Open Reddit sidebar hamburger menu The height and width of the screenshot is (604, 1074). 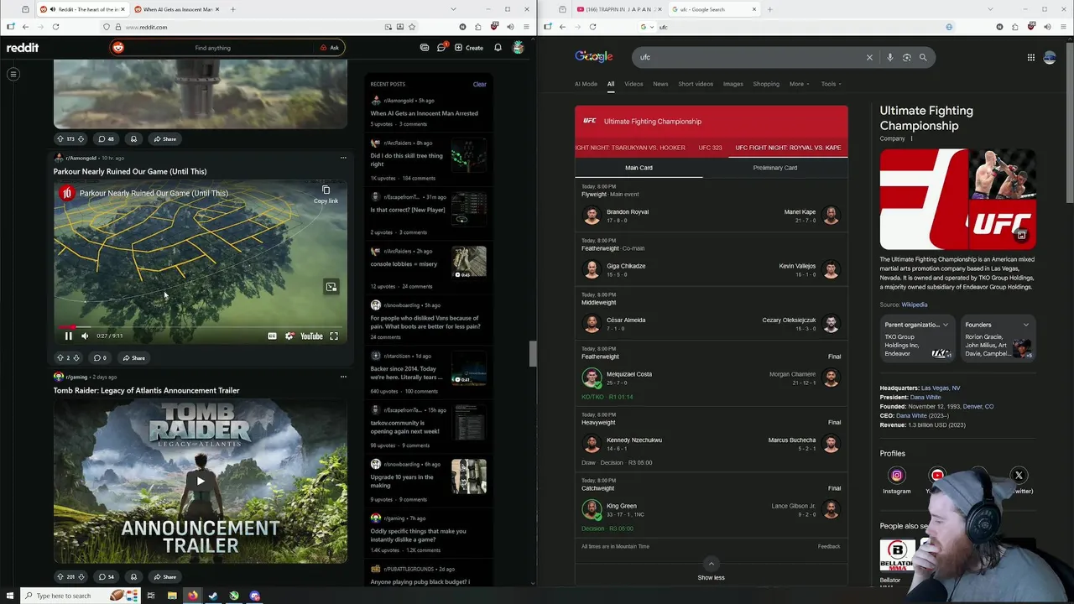click(x=13, y=74)
